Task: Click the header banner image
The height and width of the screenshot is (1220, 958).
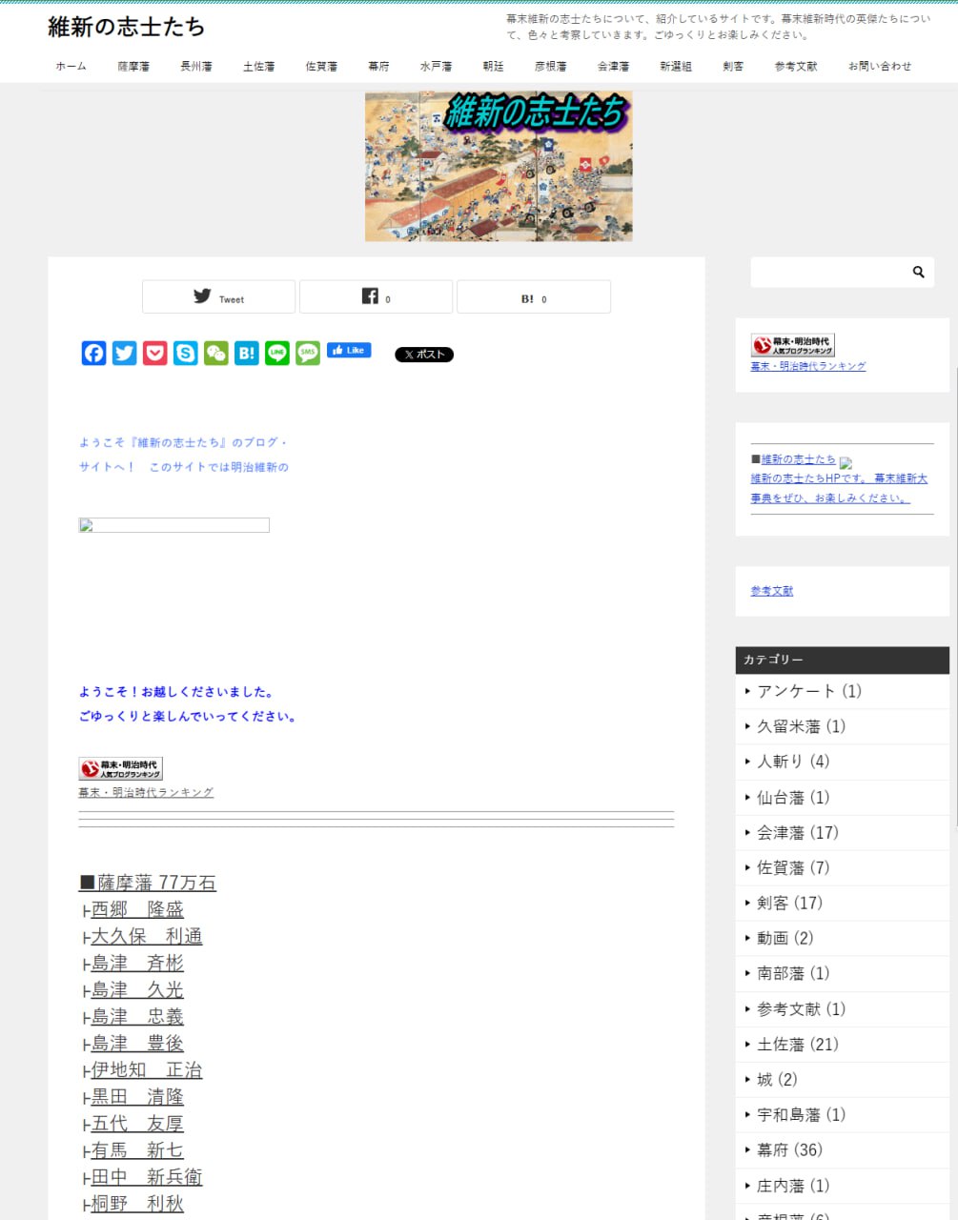Action: coord(499,166)
